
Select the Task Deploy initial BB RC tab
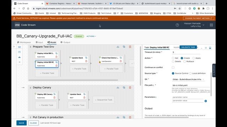[157, 47]
